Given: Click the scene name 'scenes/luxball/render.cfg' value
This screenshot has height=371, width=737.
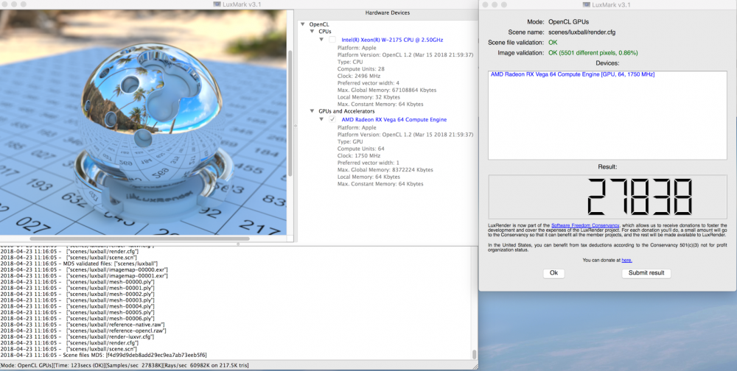Looking at the screenshot, I should pyautogui.click(x=582, y=32).
